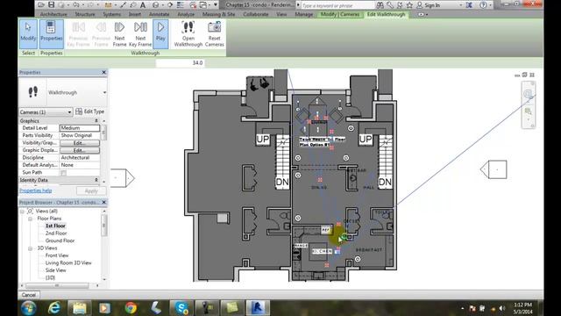
Task: Open Exchange Apps X icon
Action: tap(469, 5)
